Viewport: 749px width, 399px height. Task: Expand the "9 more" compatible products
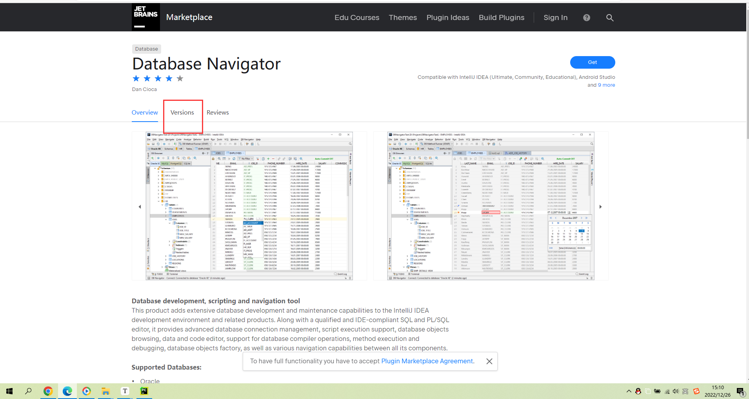(606, 85)
